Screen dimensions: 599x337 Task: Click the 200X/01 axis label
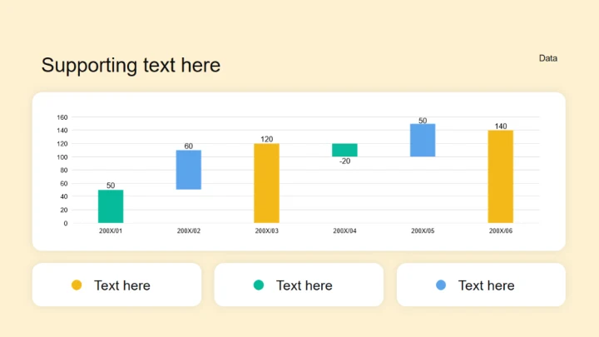(111, 230)
